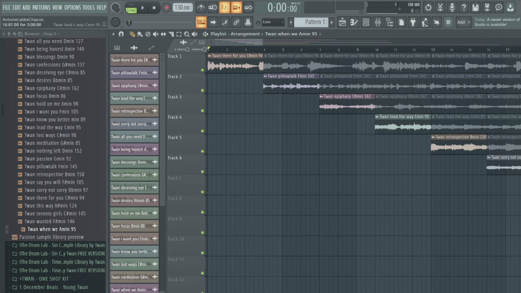
Task: Click the master volume knob
Action: pyautogui.click(x=116, y=7)
